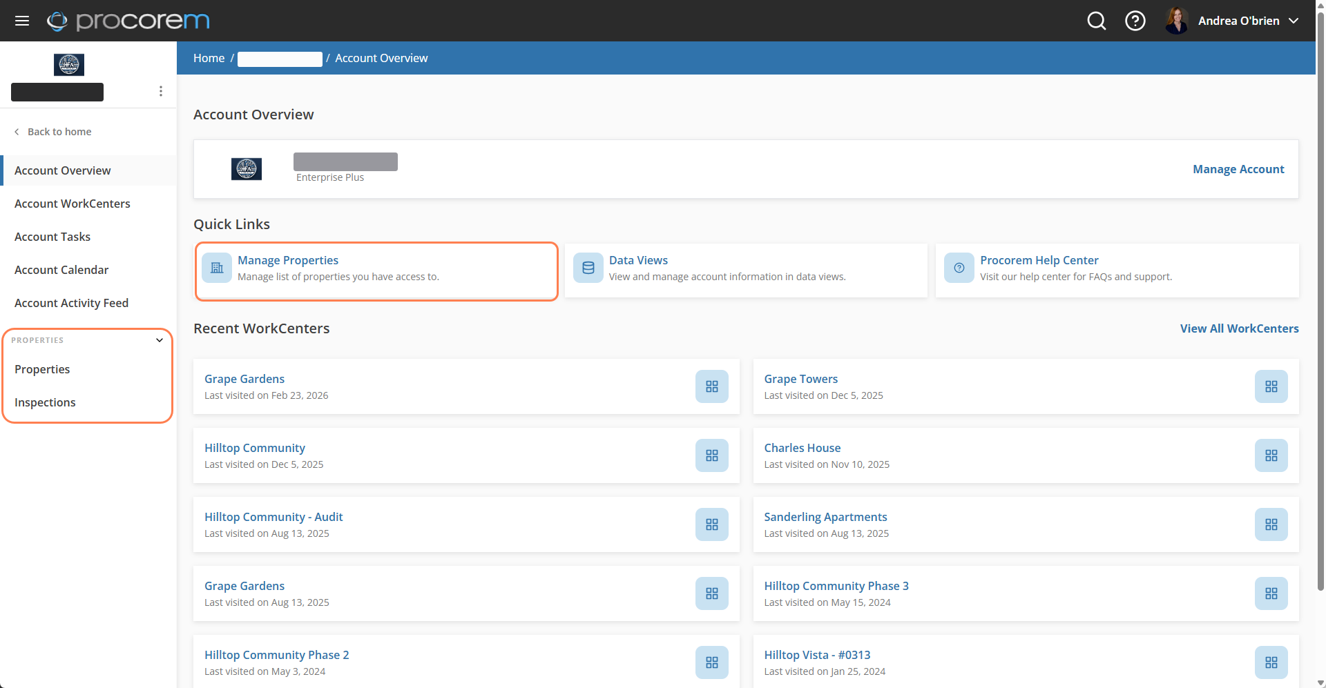This screenshot has height=688, width=1326.
Task: Click the Recent WorkCenters heading
Action: tap(261, 328)
